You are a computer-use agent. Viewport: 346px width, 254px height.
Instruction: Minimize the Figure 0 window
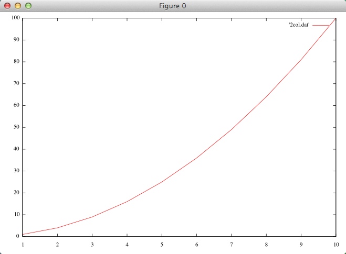(x=18, y=6)
